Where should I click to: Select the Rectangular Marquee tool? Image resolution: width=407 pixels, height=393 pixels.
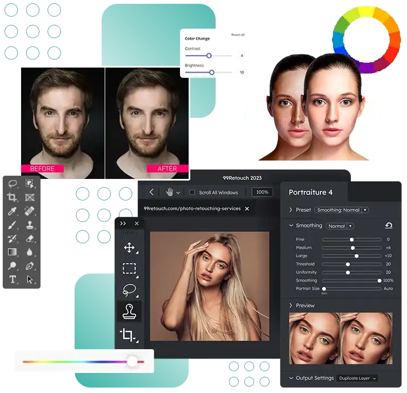tap(129, 269)
